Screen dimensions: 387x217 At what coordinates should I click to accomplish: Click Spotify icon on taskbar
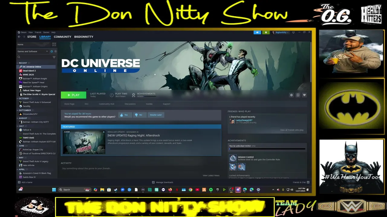click(211, 190)
